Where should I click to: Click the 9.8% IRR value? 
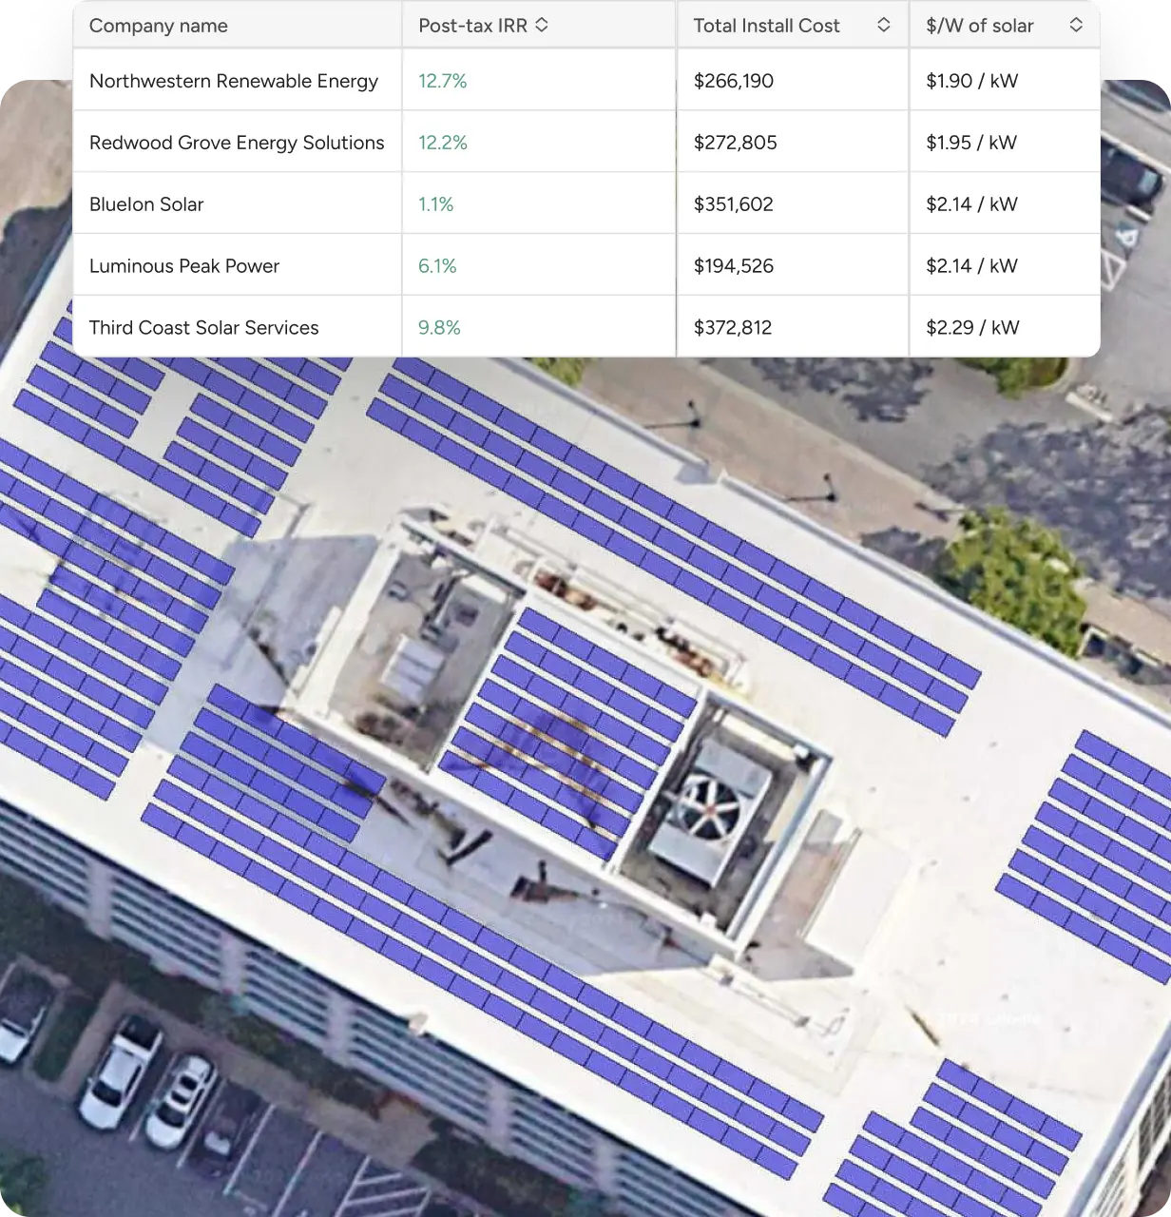coord(440,328)
